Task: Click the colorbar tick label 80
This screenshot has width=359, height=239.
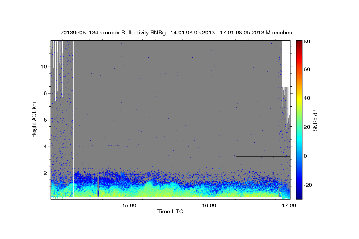Action: (307, 42)
